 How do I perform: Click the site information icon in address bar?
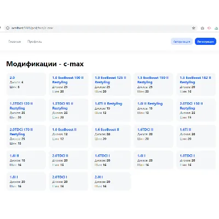(8, 28)
